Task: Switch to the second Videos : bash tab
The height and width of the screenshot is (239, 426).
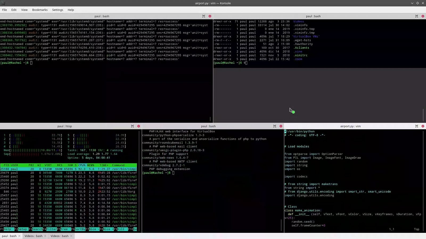Action: pos(59,236)
